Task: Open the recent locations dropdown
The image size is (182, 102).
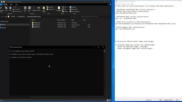Action: pyautogui.click(x=4, y=17)
